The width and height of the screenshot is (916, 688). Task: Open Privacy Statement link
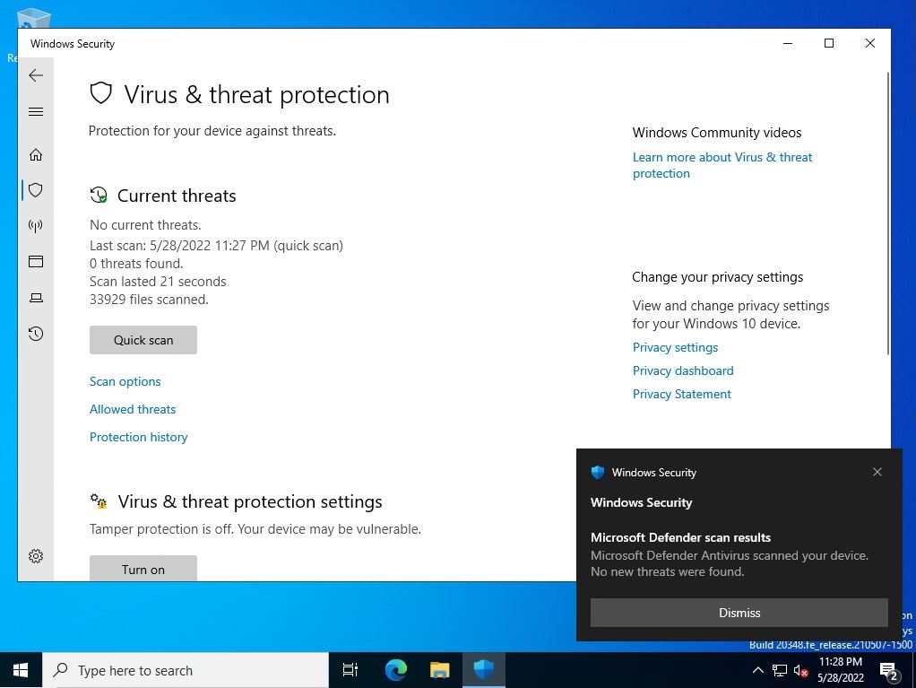tap(682, 394)
